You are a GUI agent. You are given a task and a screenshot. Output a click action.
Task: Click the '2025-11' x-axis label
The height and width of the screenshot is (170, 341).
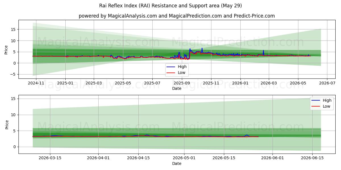click(211, 84)
